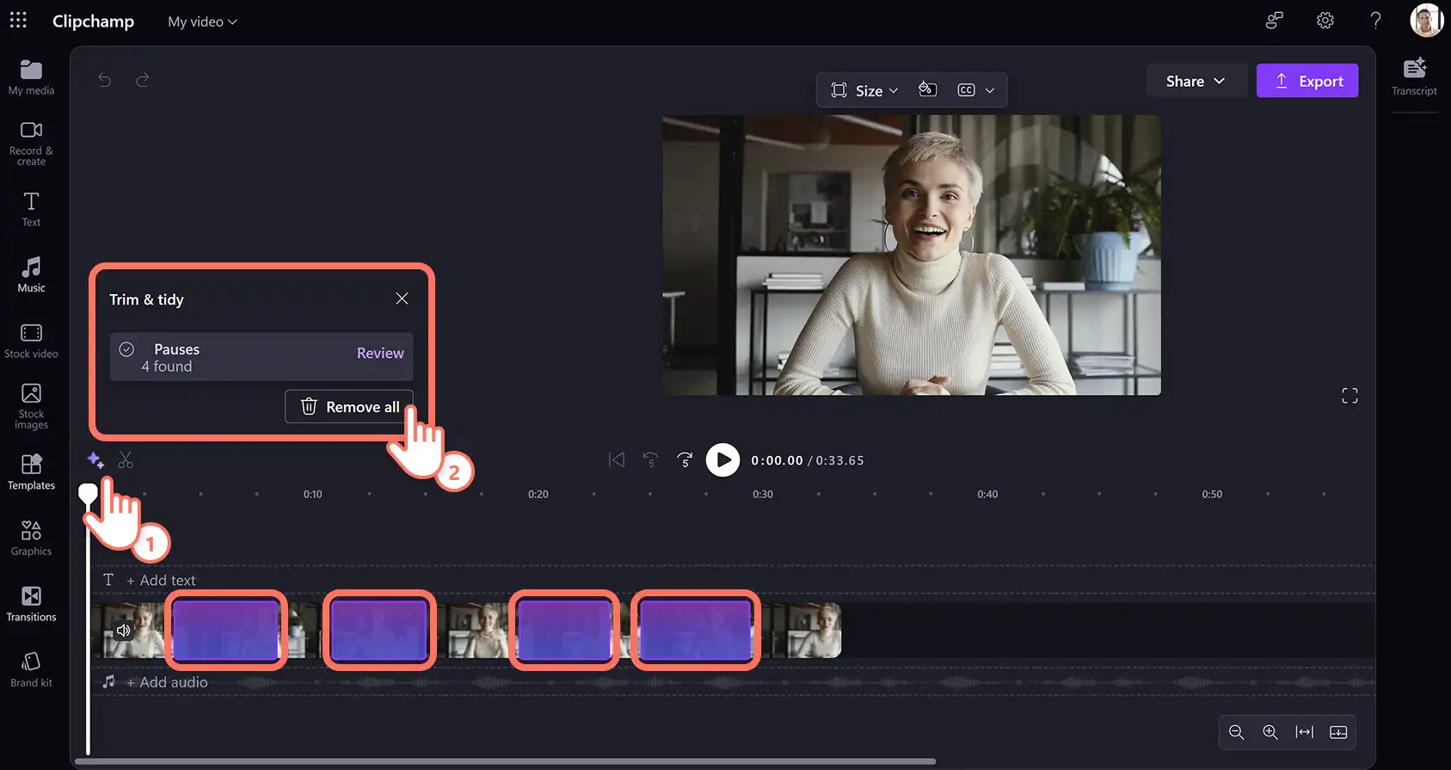The height and width of the screenshot is (770, 1451).
Task: Click Add text on timeline
Action: click(x=160, y=581)
